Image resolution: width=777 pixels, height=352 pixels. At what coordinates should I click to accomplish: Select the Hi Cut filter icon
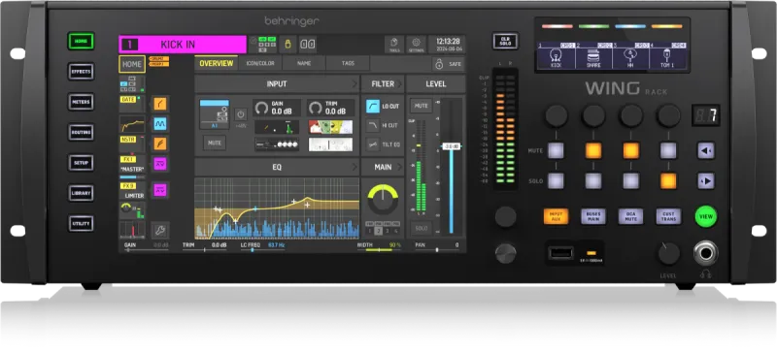373,125
